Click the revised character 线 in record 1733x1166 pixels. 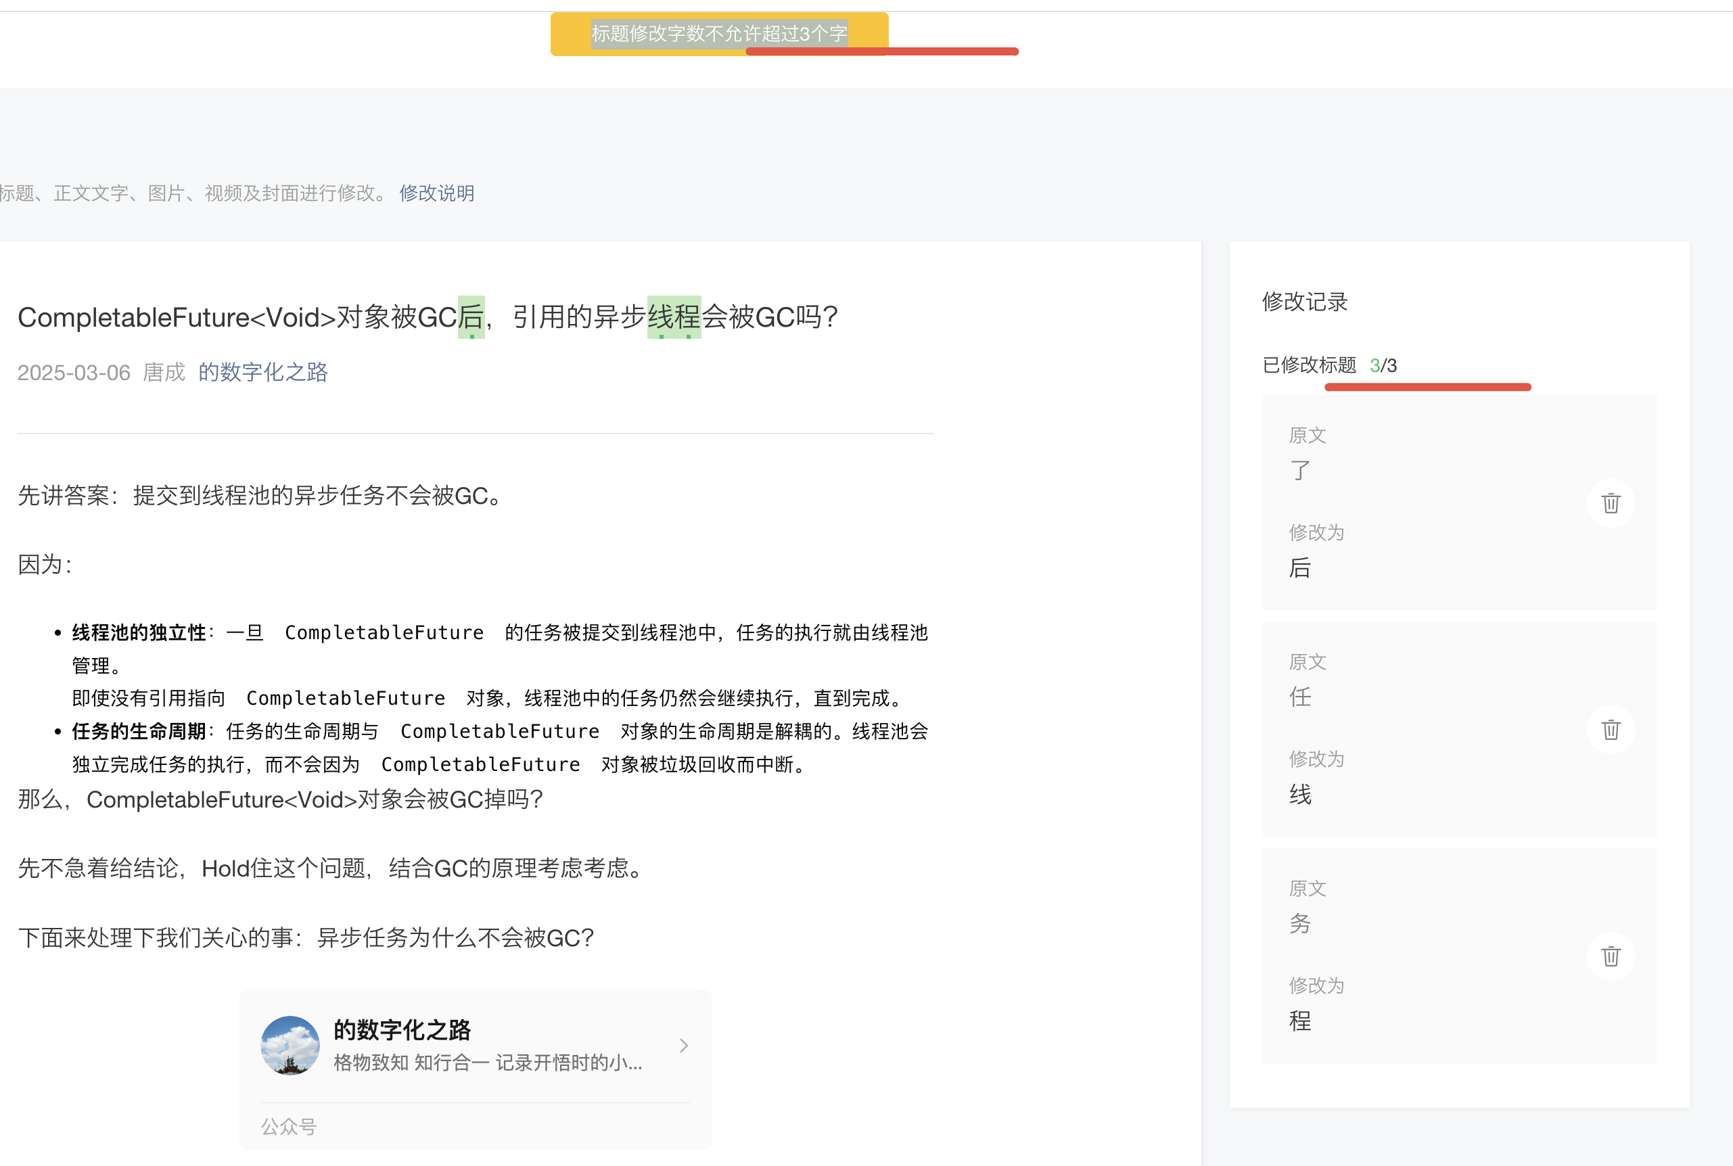pos(1300,794)
